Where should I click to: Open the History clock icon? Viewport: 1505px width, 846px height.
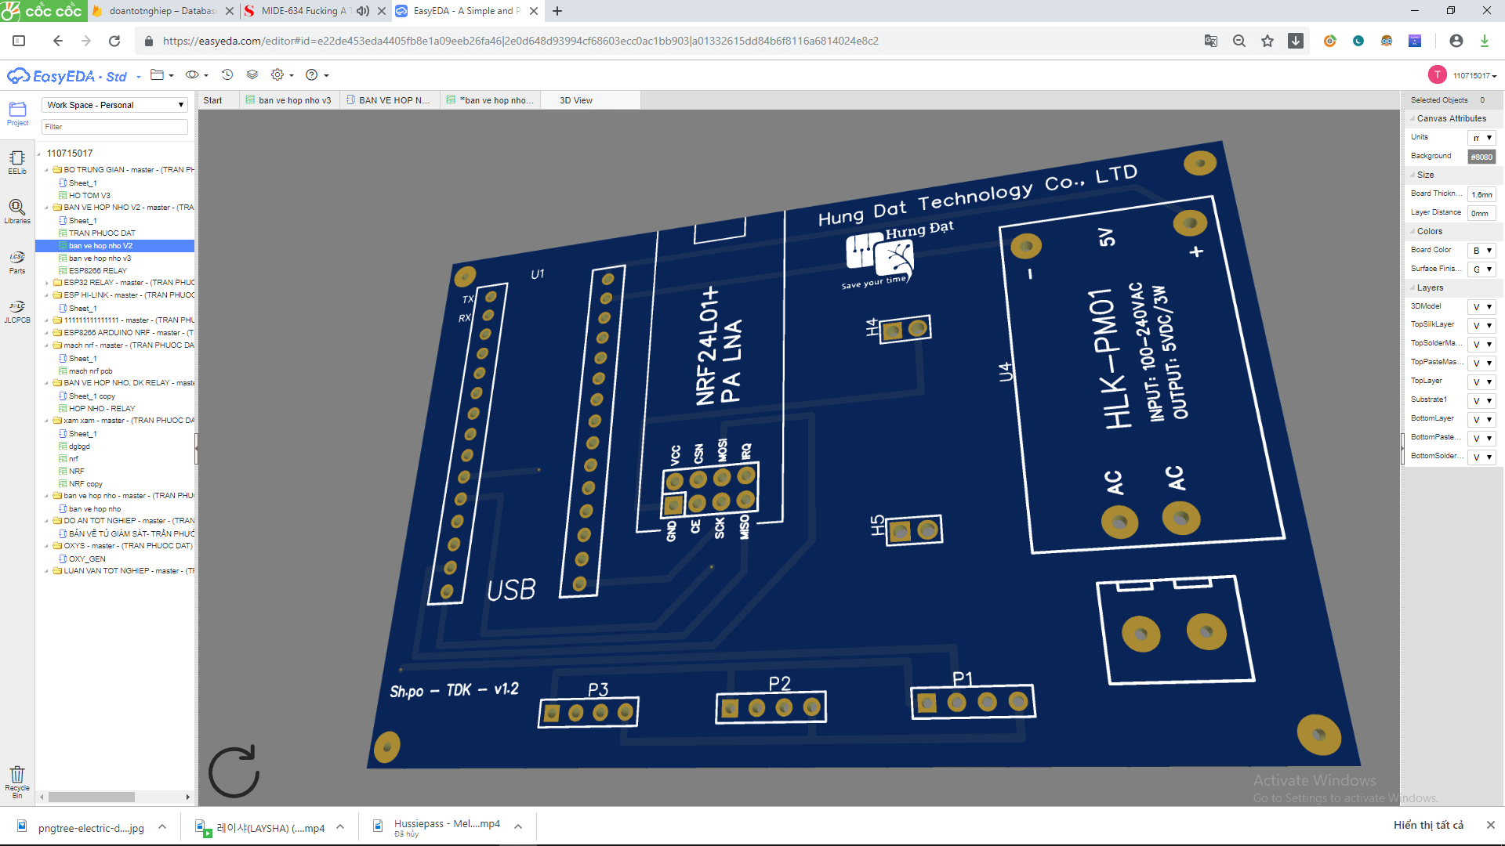pyautogui.click(x=227, y=75)
